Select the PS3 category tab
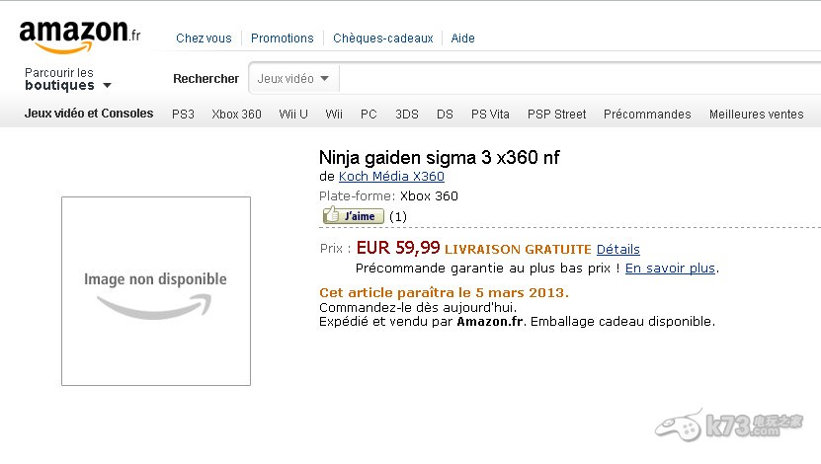The width and height of the screenshot is (821, 464). tap(183, 115)
